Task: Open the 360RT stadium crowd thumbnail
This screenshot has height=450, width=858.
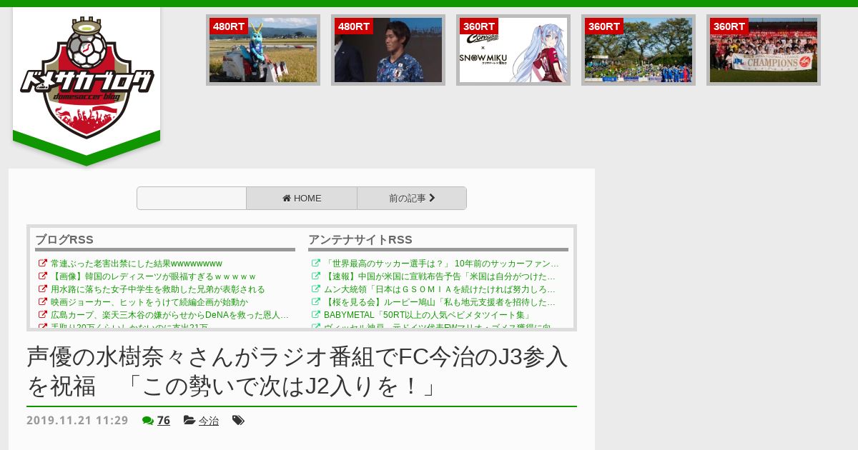Action: tap(638, 50)
